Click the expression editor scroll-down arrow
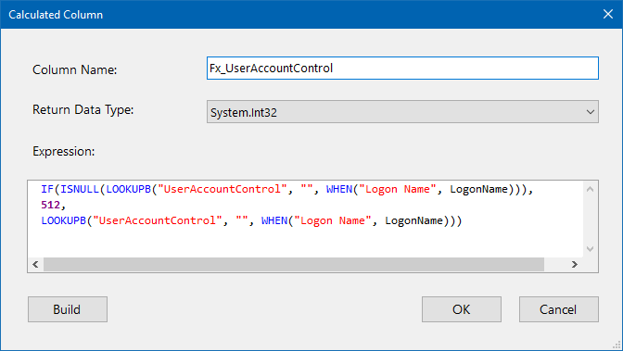The image size is (623, 351). (x=590, y=249)
